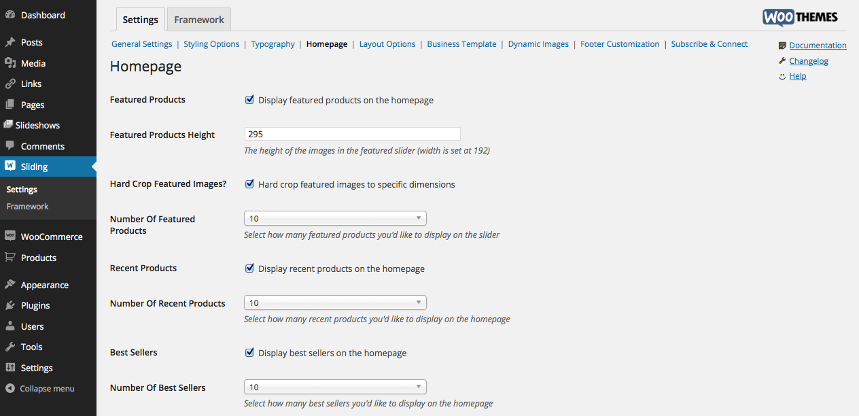Uncheck Display featured products on the homepage
859x416 pixels.
point(249,100)
